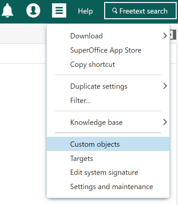Open the Download menu entry
Screen dimensions: 178x205
click(108, 36)
